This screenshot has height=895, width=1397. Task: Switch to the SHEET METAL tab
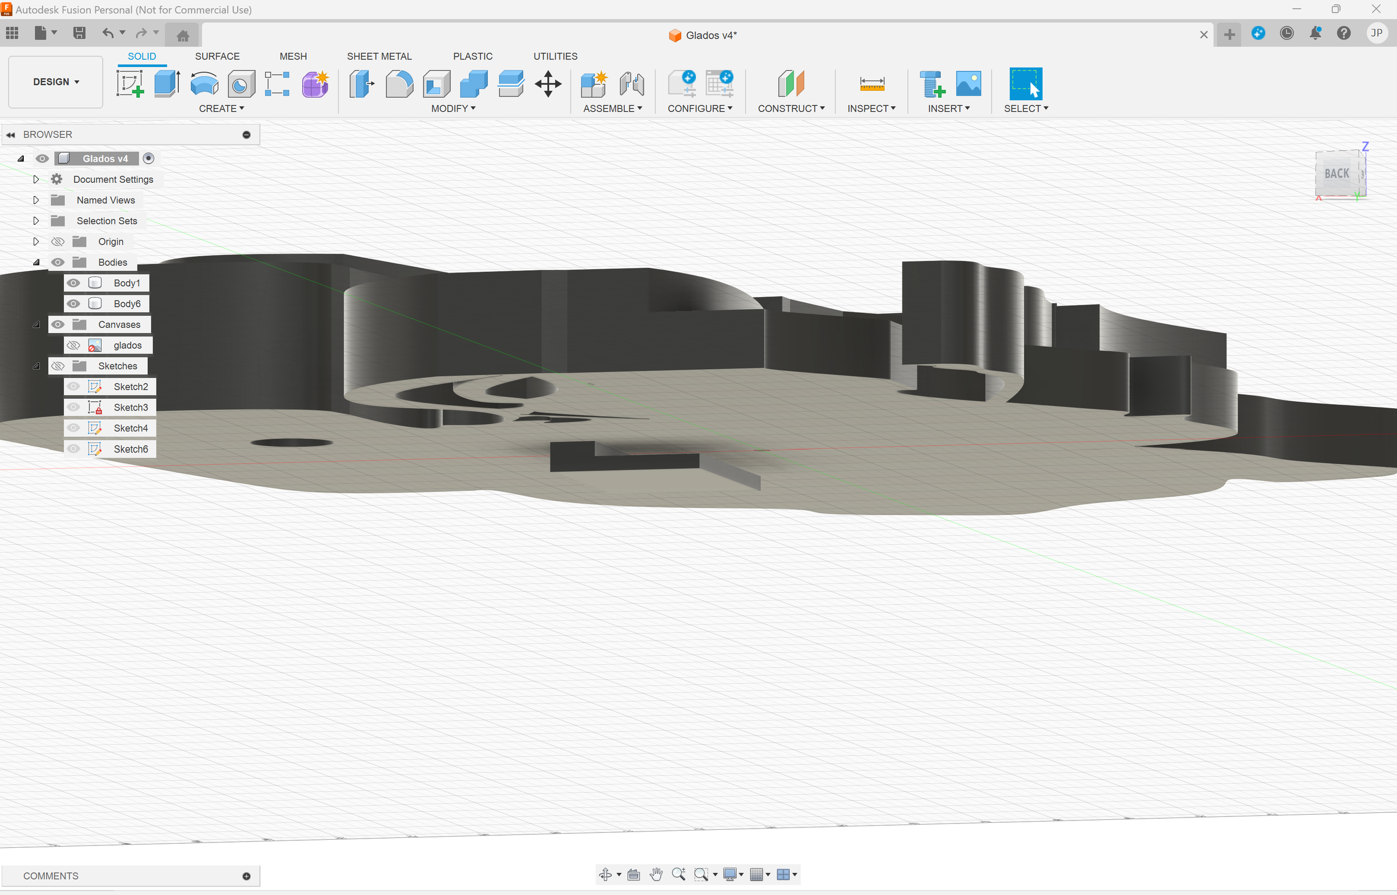click(379, 56)
